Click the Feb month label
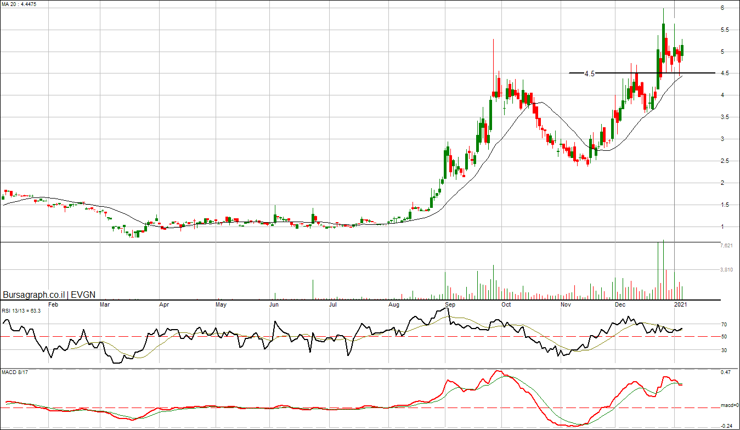Viewport: 740px width, 430px height. pos(54,304)
